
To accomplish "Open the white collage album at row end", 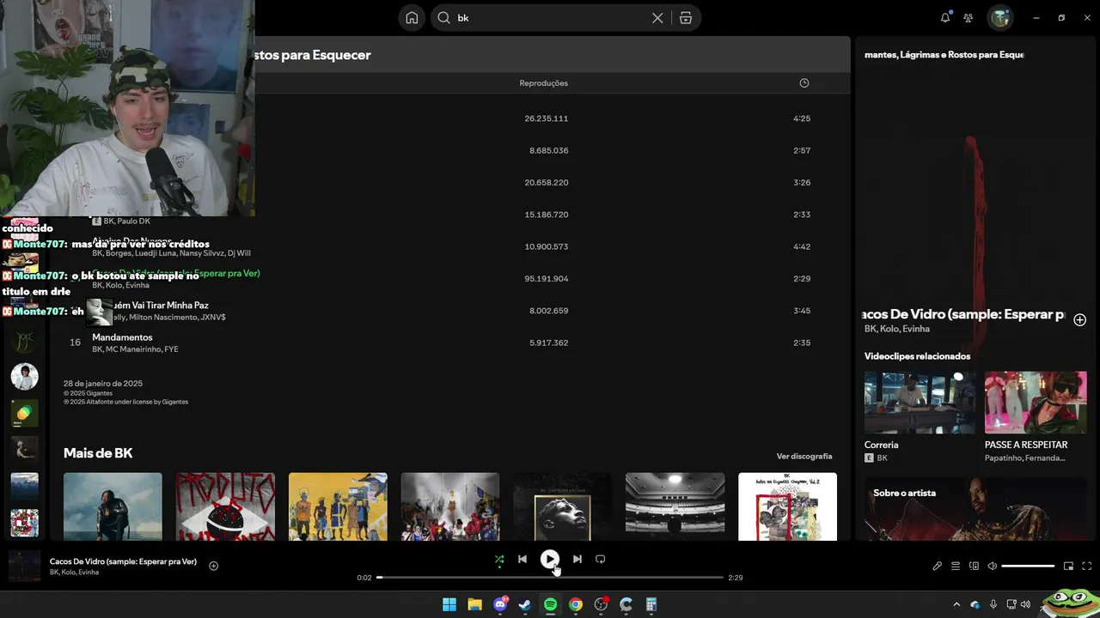I will click(x=787, y=506).
